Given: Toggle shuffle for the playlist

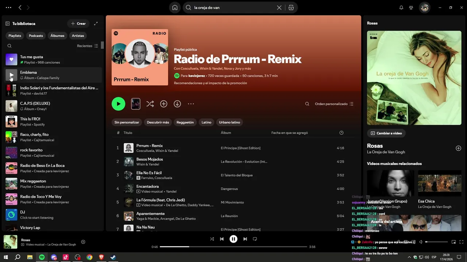Looking at the screenshot, I should (150, 104).
